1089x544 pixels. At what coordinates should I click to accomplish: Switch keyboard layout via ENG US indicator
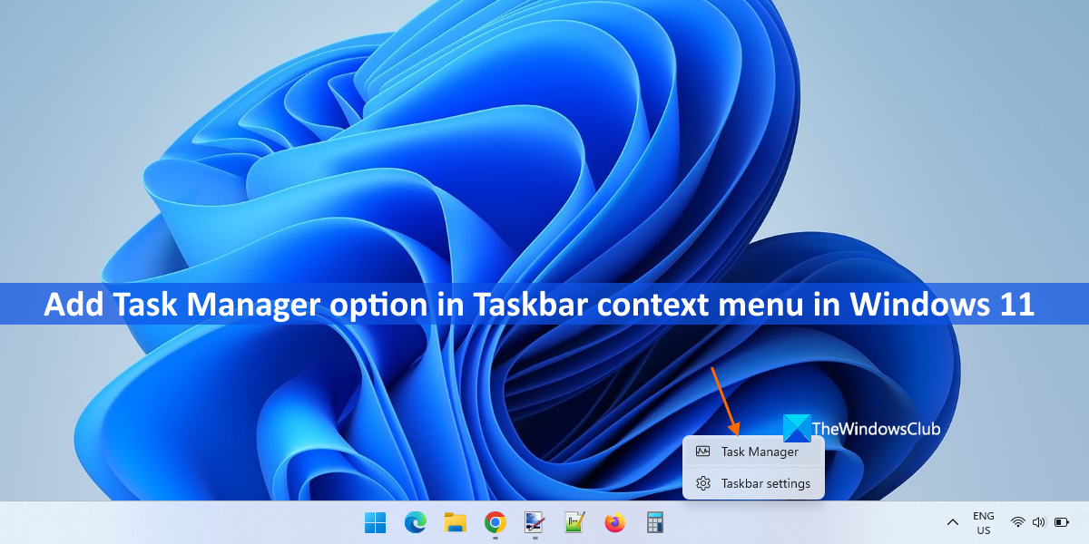click(x=983, y=522)
